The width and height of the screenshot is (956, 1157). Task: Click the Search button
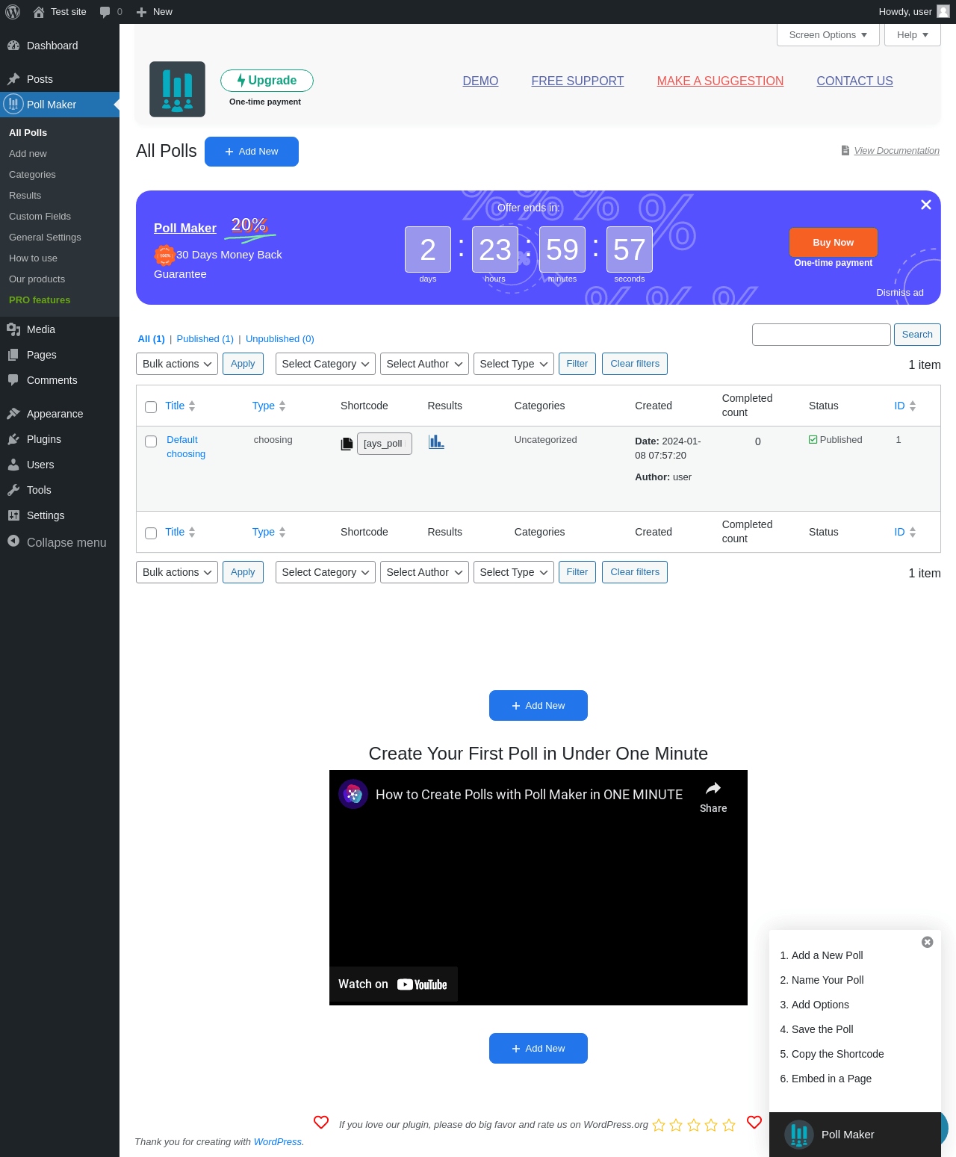(x=917, y=335)
